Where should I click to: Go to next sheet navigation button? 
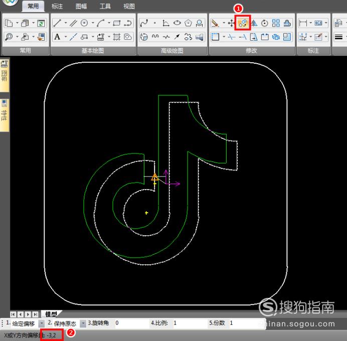tap(28, 314)
